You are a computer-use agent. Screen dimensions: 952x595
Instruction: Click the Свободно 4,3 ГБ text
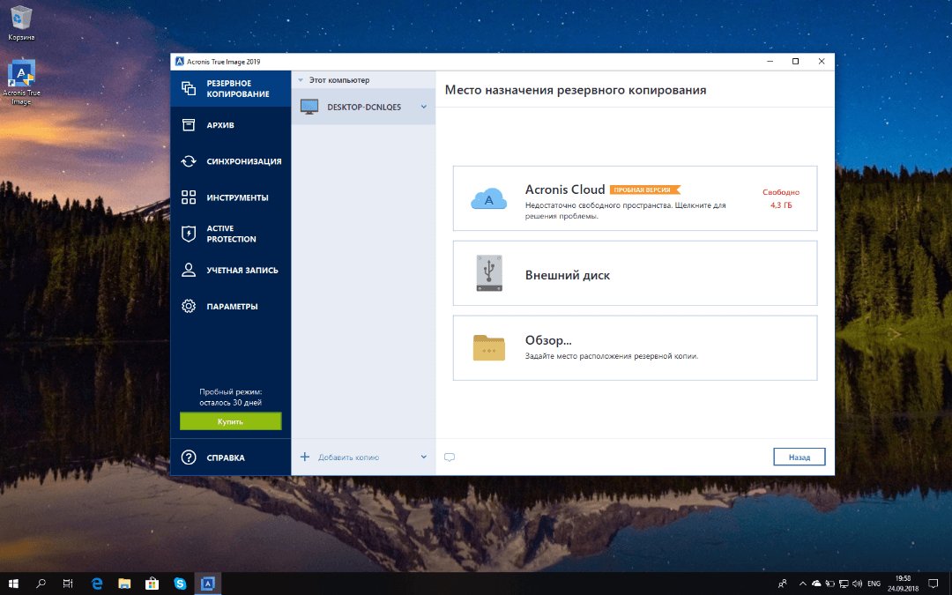(x=781, y=198)
